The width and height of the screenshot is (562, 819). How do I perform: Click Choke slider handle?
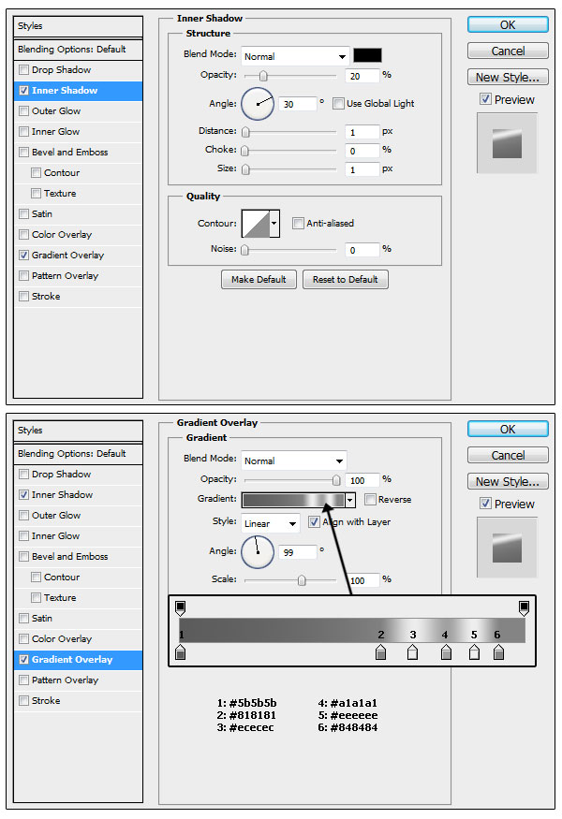(x=244, y=151)
